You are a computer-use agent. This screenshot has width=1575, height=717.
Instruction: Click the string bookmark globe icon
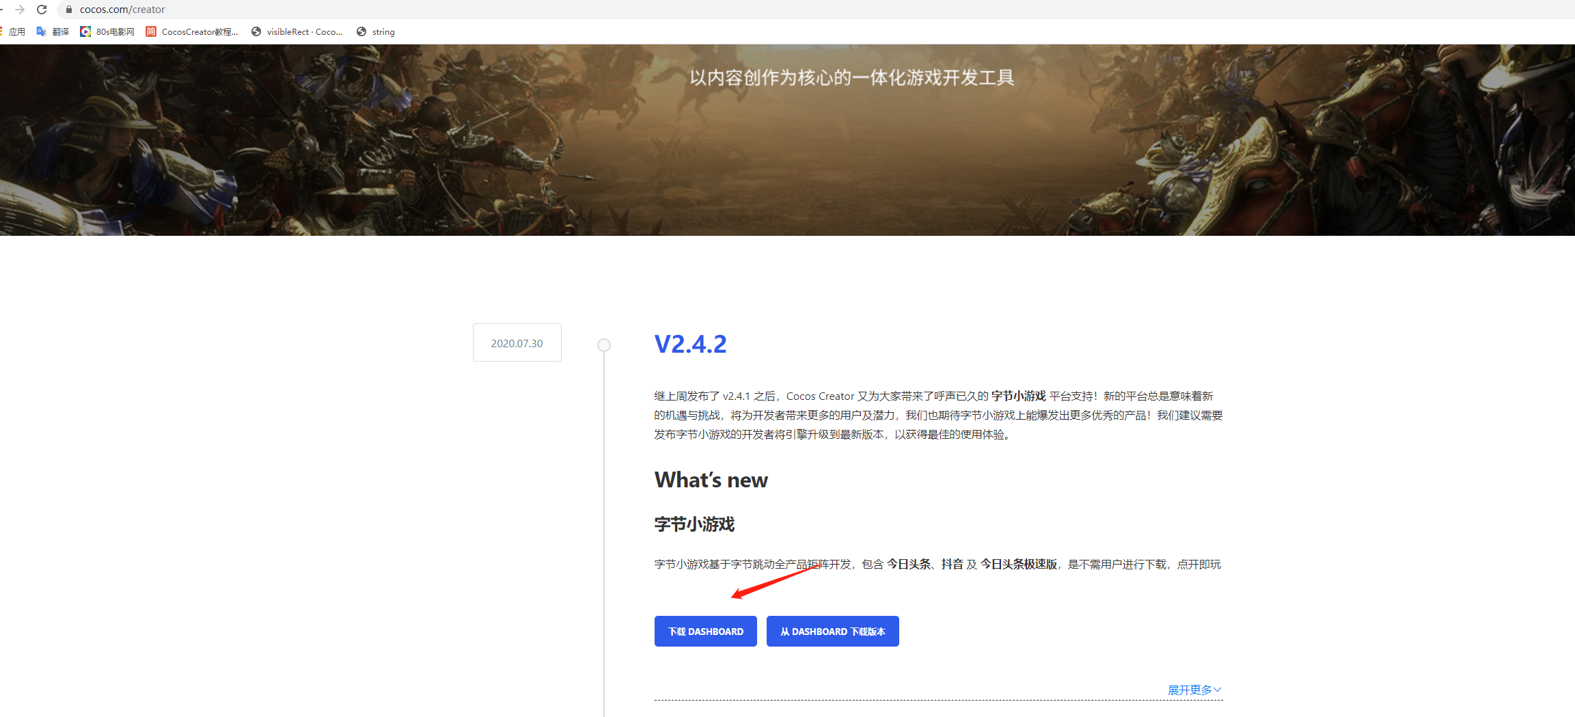[361, 31]
